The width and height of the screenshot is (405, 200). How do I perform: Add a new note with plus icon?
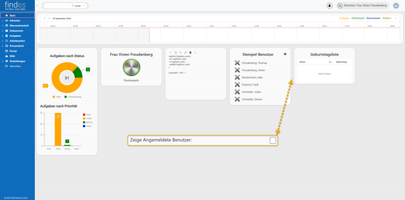point(180,52)
